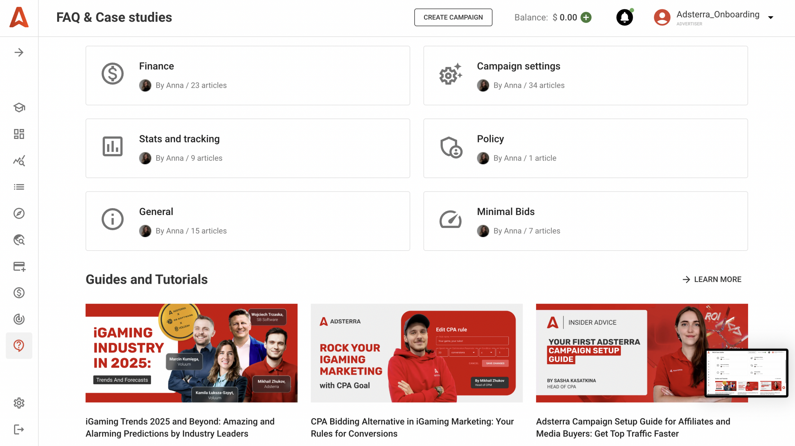The image size is (795, 446).
Task: Follow the Learn More link
Action: pos(712,279)
